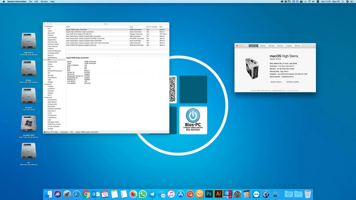Image resolution: width=356 pixels, height=200 pixels.
Task: Open the Window menu in menu bar
Action: tap(44, 1)
